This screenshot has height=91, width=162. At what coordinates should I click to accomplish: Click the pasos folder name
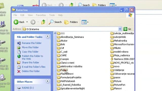(117, 78)
